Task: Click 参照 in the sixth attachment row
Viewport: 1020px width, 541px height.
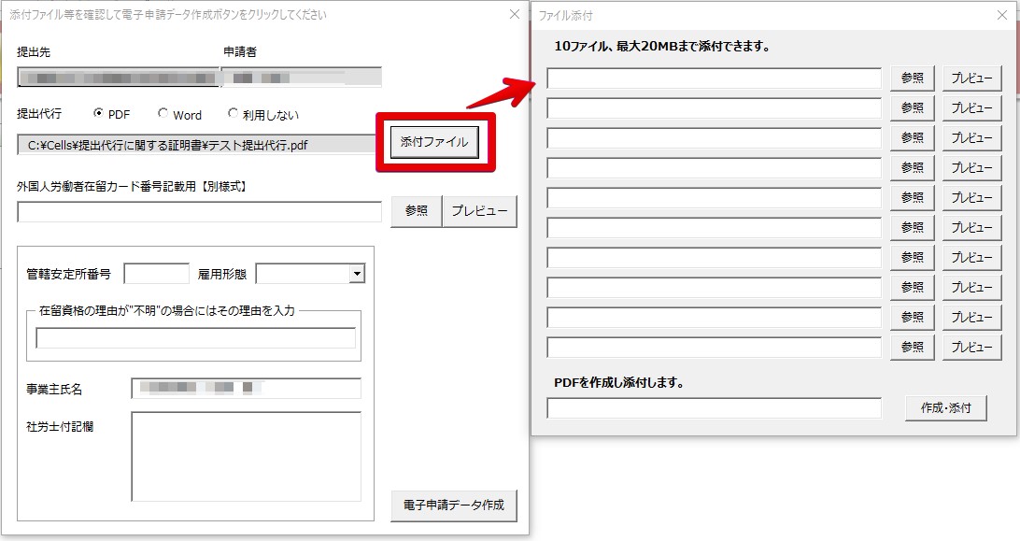Action: [912, 228]
